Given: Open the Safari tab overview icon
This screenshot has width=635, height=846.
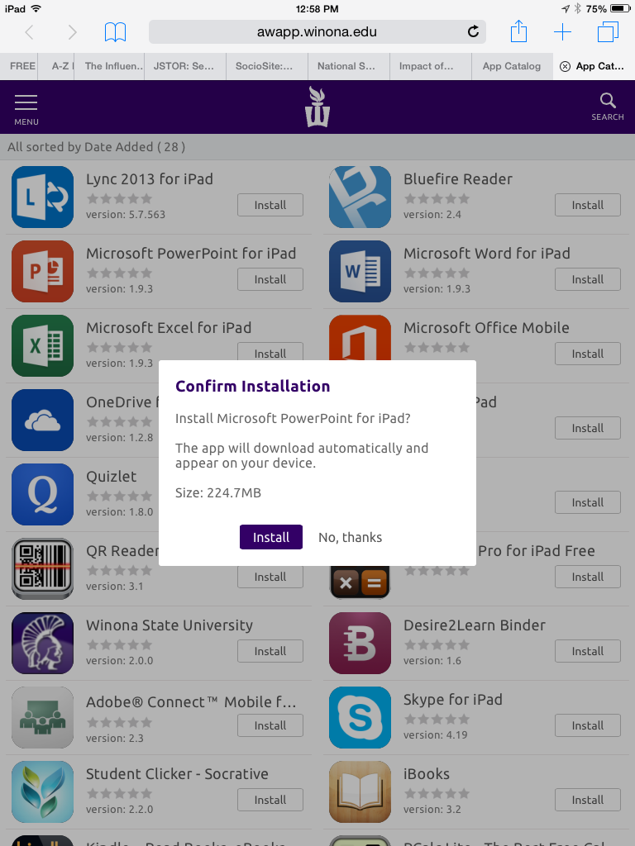Looking at the screenshot, I should pos(608,32).
